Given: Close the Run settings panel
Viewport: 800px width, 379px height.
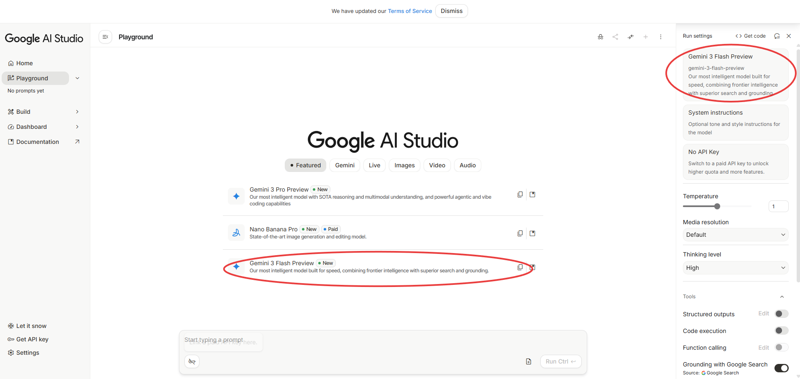Looking at the screenshot, I should 789,36.
